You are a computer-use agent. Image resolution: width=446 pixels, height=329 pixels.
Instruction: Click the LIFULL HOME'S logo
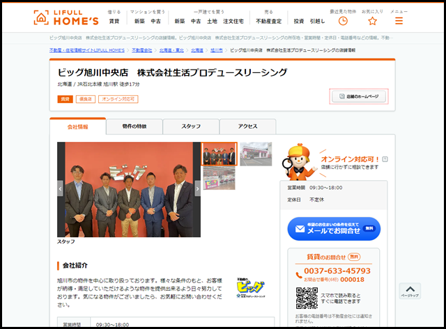coord(66,17)
